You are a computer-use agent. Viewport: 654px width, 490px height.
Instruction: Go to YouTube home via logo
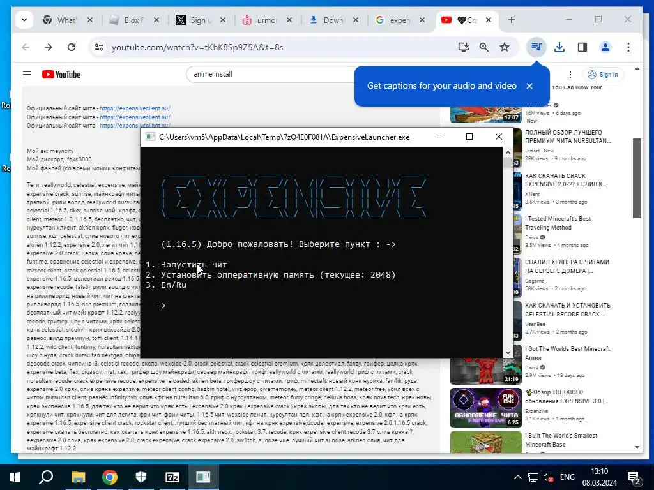coord(61,75)
